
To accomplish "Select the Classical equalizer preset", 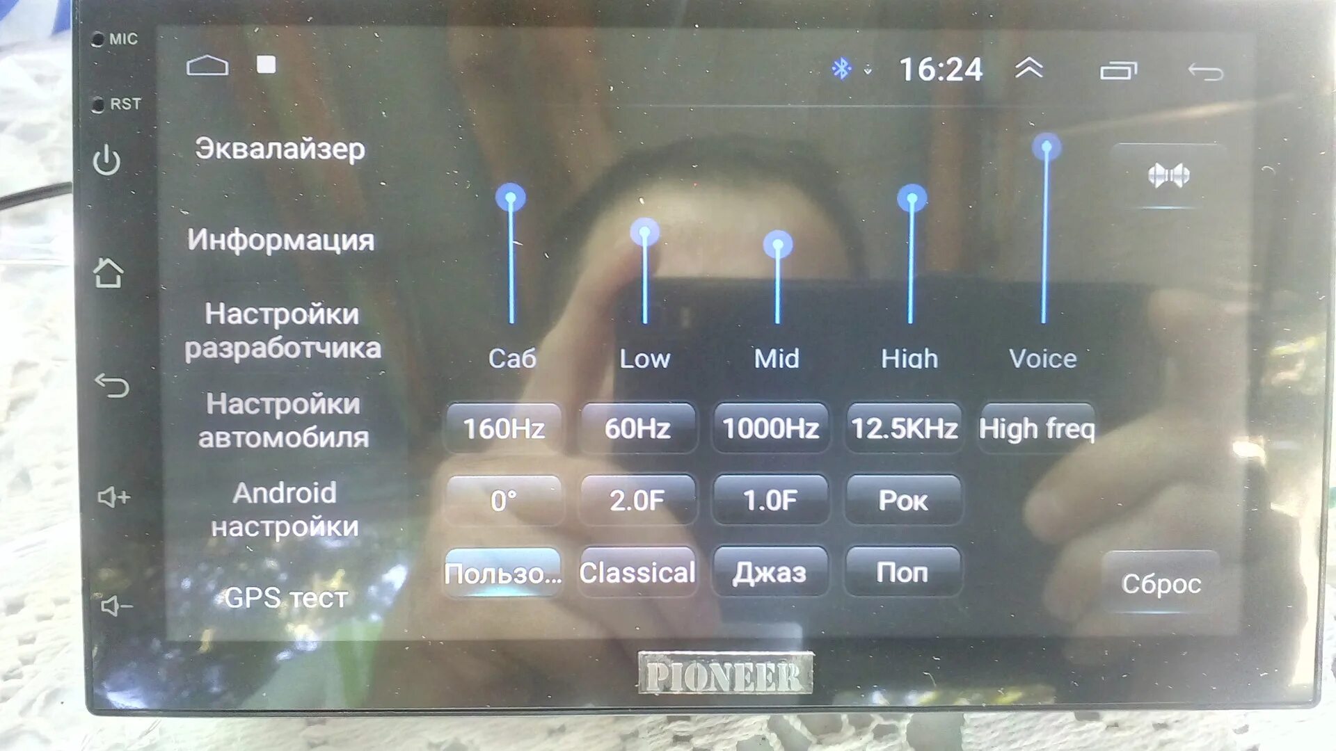I will [x=635, y=572].
